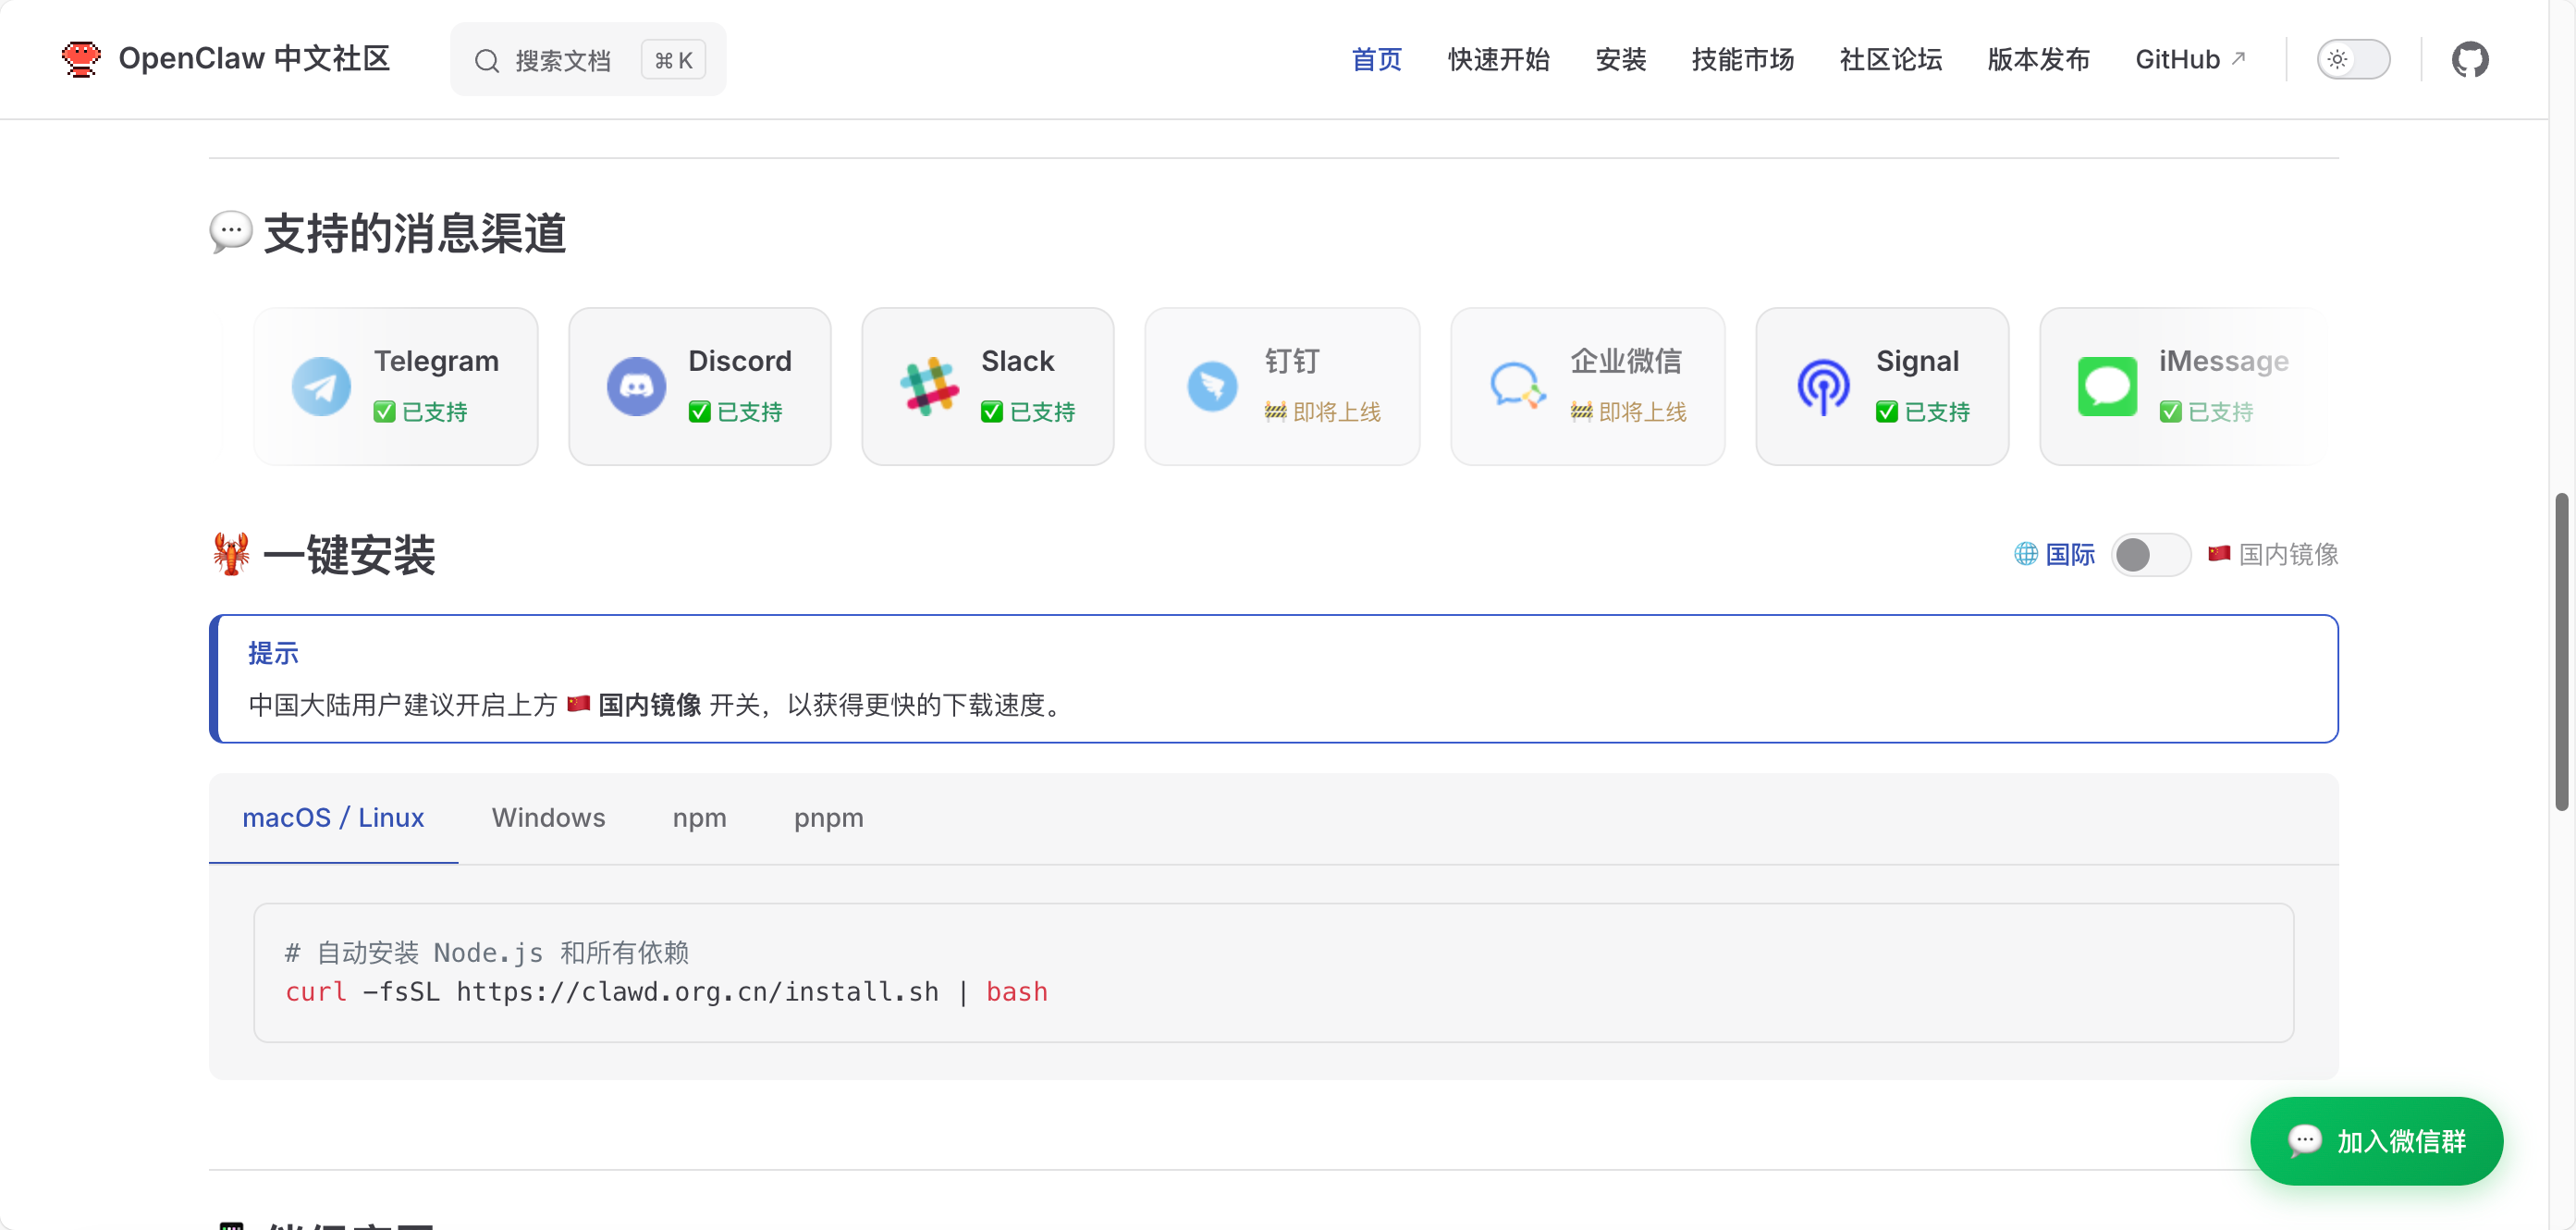Click the OpenClaw lobster logo
This screenshot has width=2576, height=1230.
pyautogui.click(x=81, y=59)
